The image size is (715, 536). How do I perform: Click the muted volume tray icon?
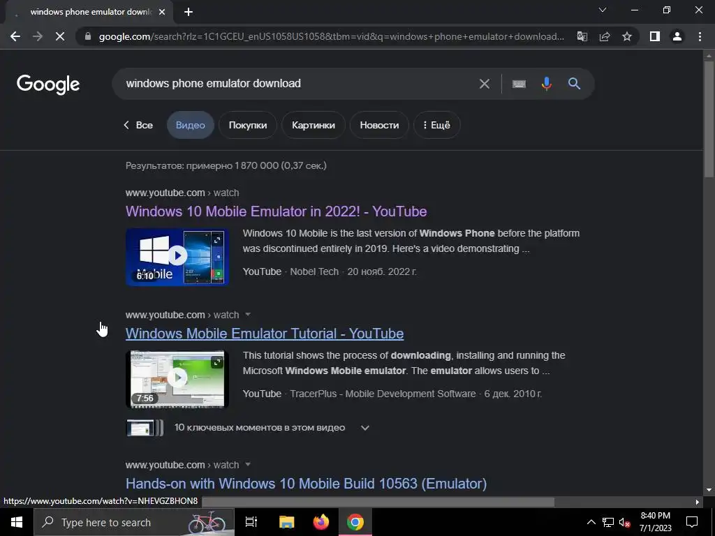625,522
